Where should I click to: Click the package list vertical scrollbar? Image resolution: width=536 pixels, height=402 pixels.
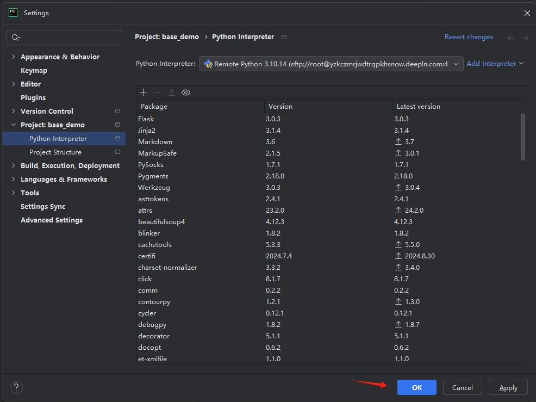pos(522,137)
